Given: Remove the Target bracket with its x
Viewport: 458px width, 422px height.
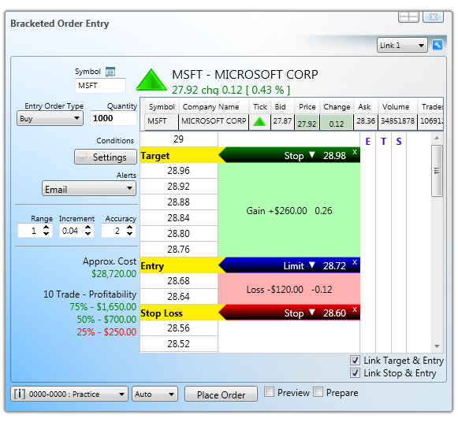Looking at the screenshot, I should pos(355,152).
